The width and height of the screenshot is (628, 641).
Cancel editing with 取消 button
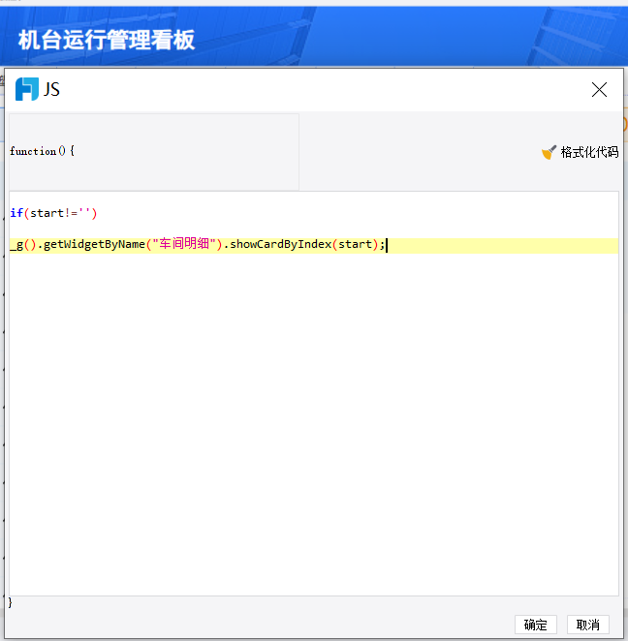tap(588, 625)
